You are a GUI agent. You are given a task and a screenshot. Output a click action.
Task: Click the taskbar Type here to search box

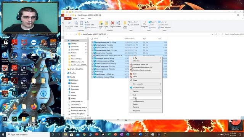28,134
